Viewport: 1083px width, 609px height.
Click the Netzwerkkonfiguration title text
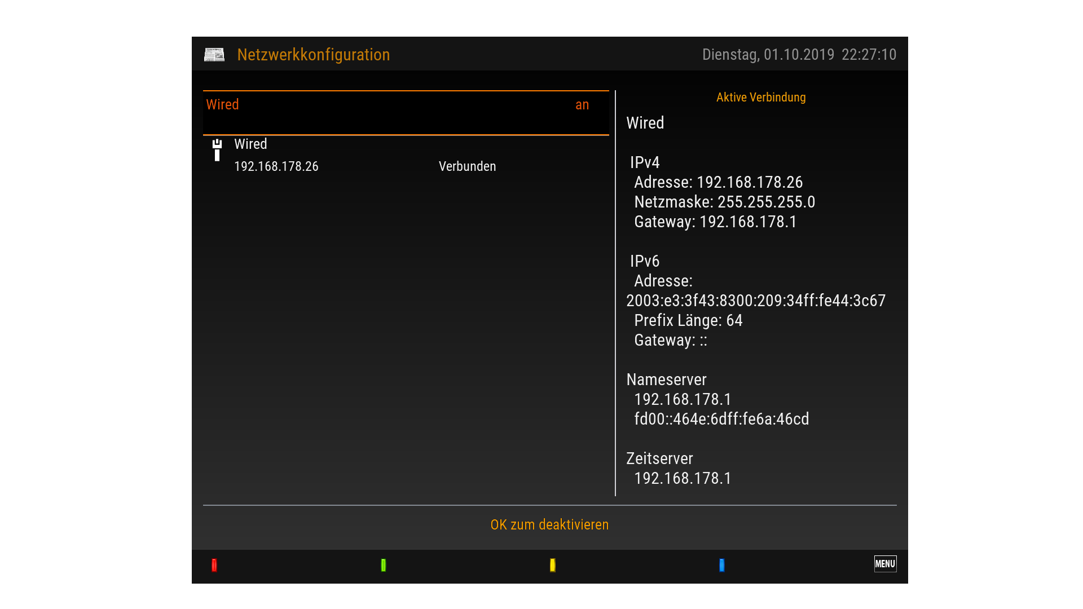(x=313, y=55)
